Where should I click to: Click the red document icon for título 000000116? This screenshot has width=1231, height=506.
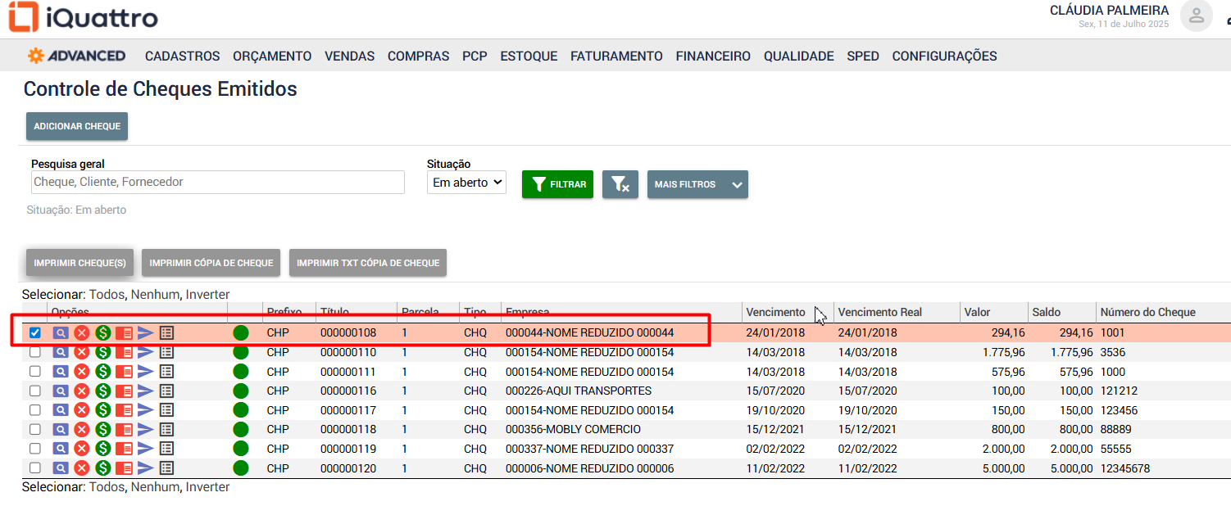(124, 391)
